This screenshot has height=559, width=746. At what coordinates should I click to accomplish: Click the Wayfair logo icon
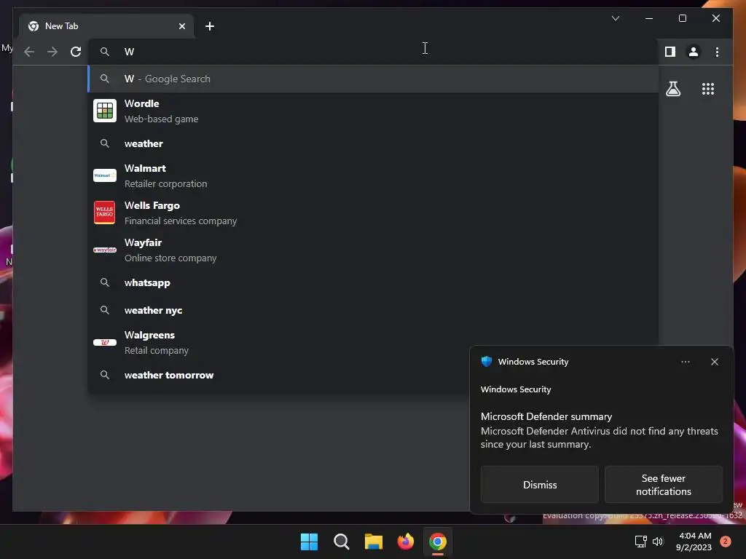coord(105,250)
